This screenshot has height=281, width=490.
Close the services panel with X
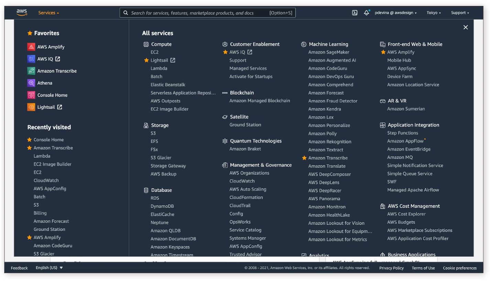tap(466, 27)
